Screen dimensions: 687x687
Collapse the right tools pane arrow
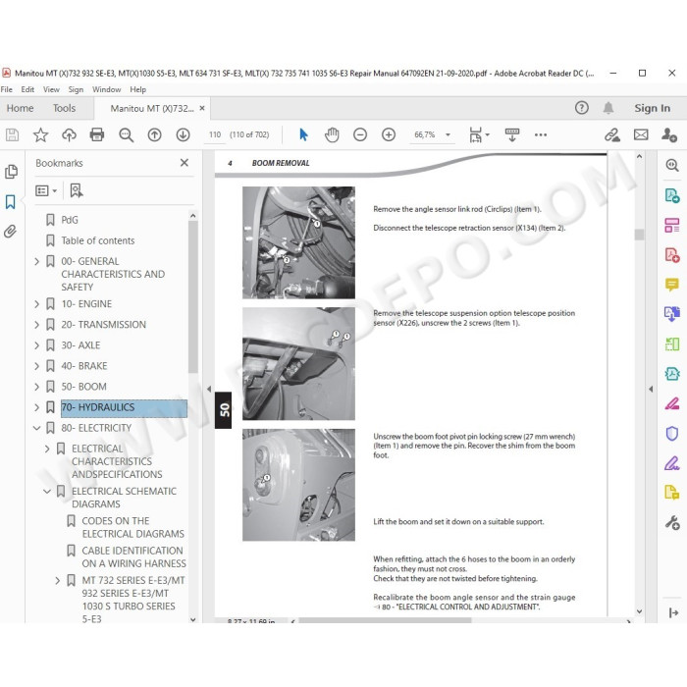pyautogui.click(x=651, y=389)
